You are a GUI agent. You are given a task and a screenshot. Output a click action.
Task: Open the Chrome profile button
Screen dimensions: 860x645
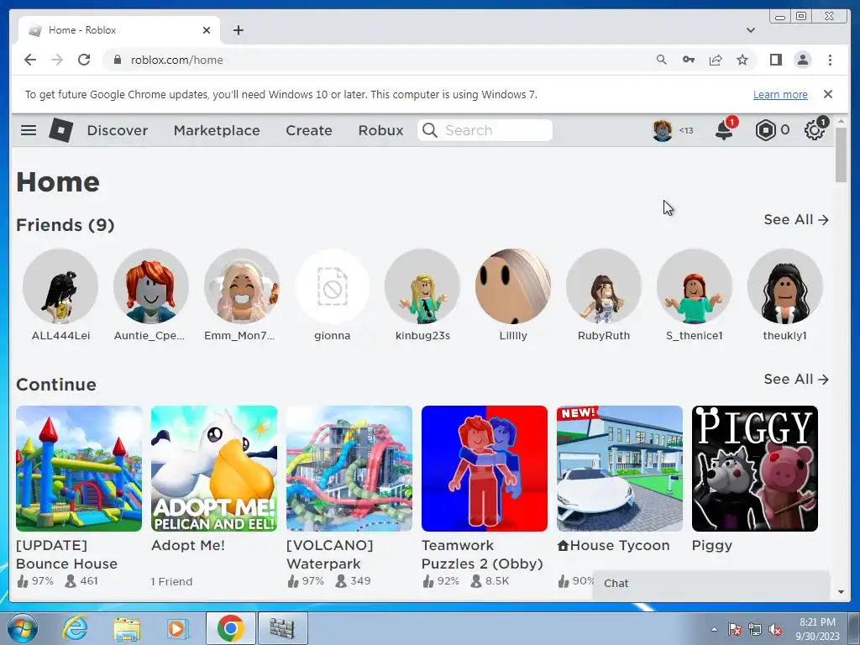pyautogui.click(x=803, y=60)
